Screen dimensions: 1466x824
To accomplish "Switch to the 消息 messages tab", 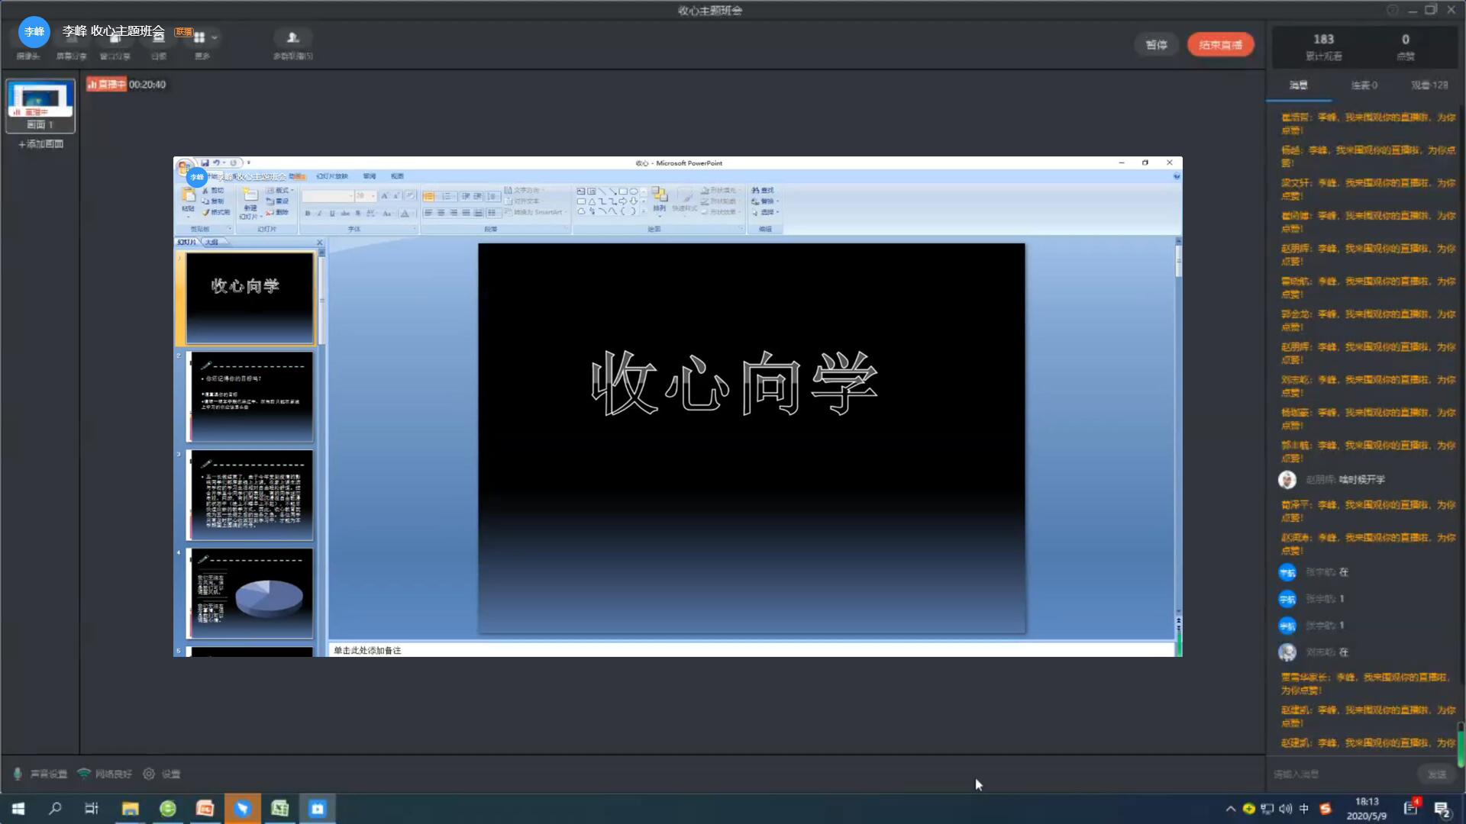I will [1299, 85].
